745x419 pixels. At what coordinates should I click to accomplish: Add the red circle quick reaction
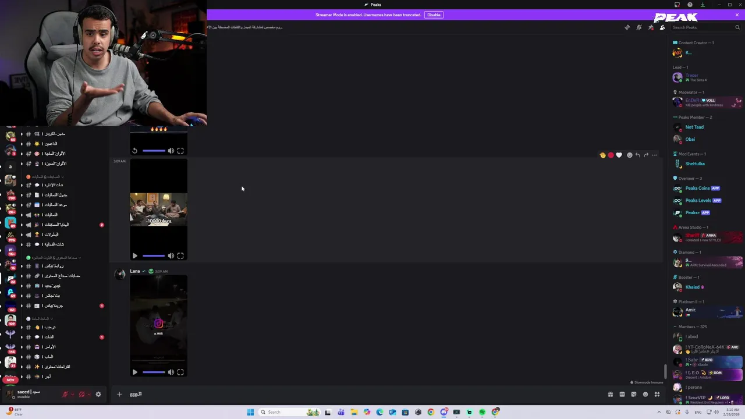(x=611, y=155)
